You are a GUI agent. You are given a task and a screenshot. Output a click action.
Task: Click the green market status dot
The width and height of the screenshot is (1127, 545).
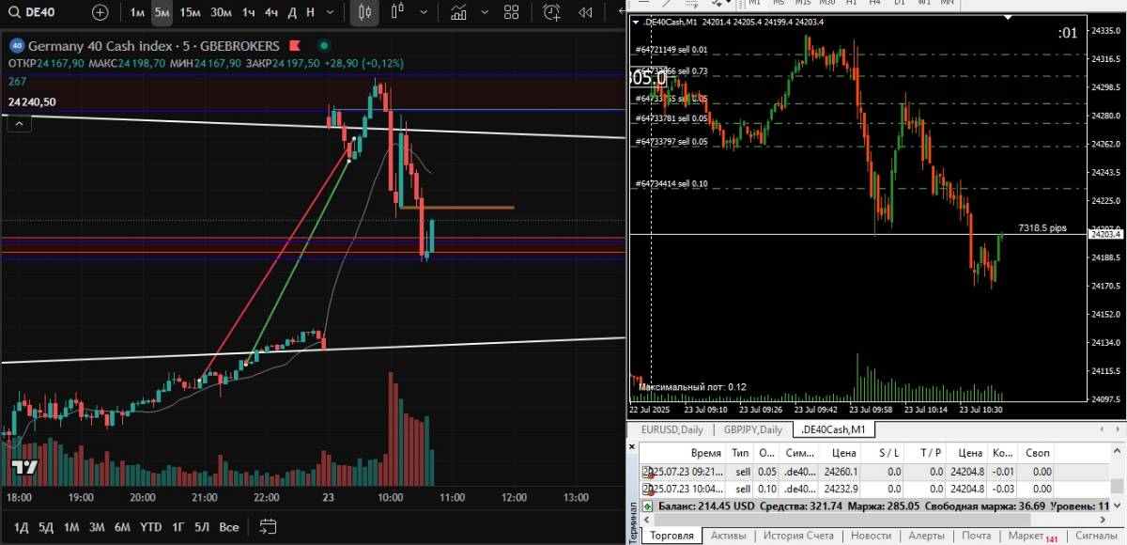(x=324, y=45)
